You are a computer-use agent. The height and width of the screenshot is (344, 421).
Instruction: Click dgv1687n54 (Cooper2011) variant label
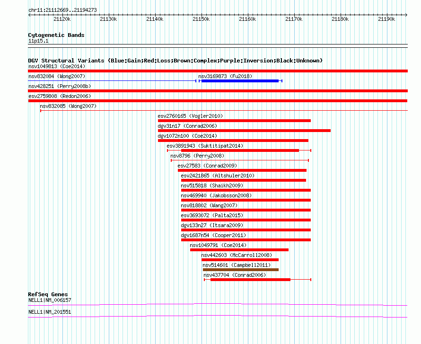click(213, 235)
